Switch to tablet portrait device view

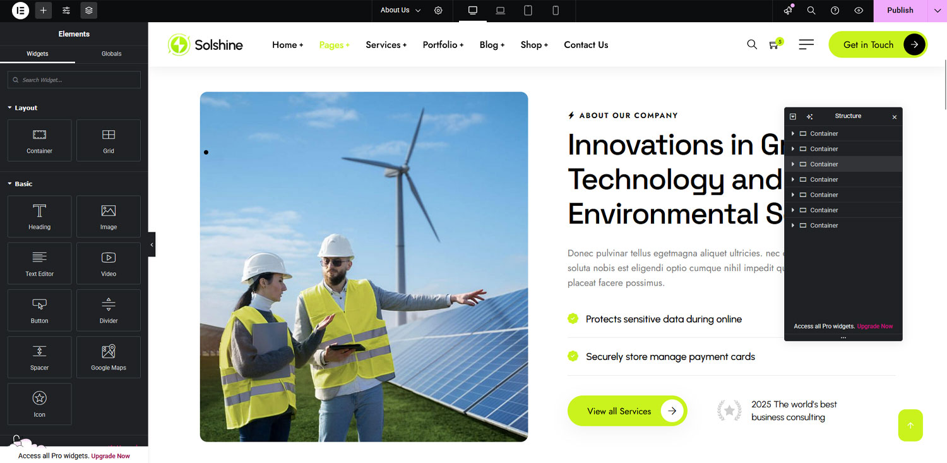528,11
